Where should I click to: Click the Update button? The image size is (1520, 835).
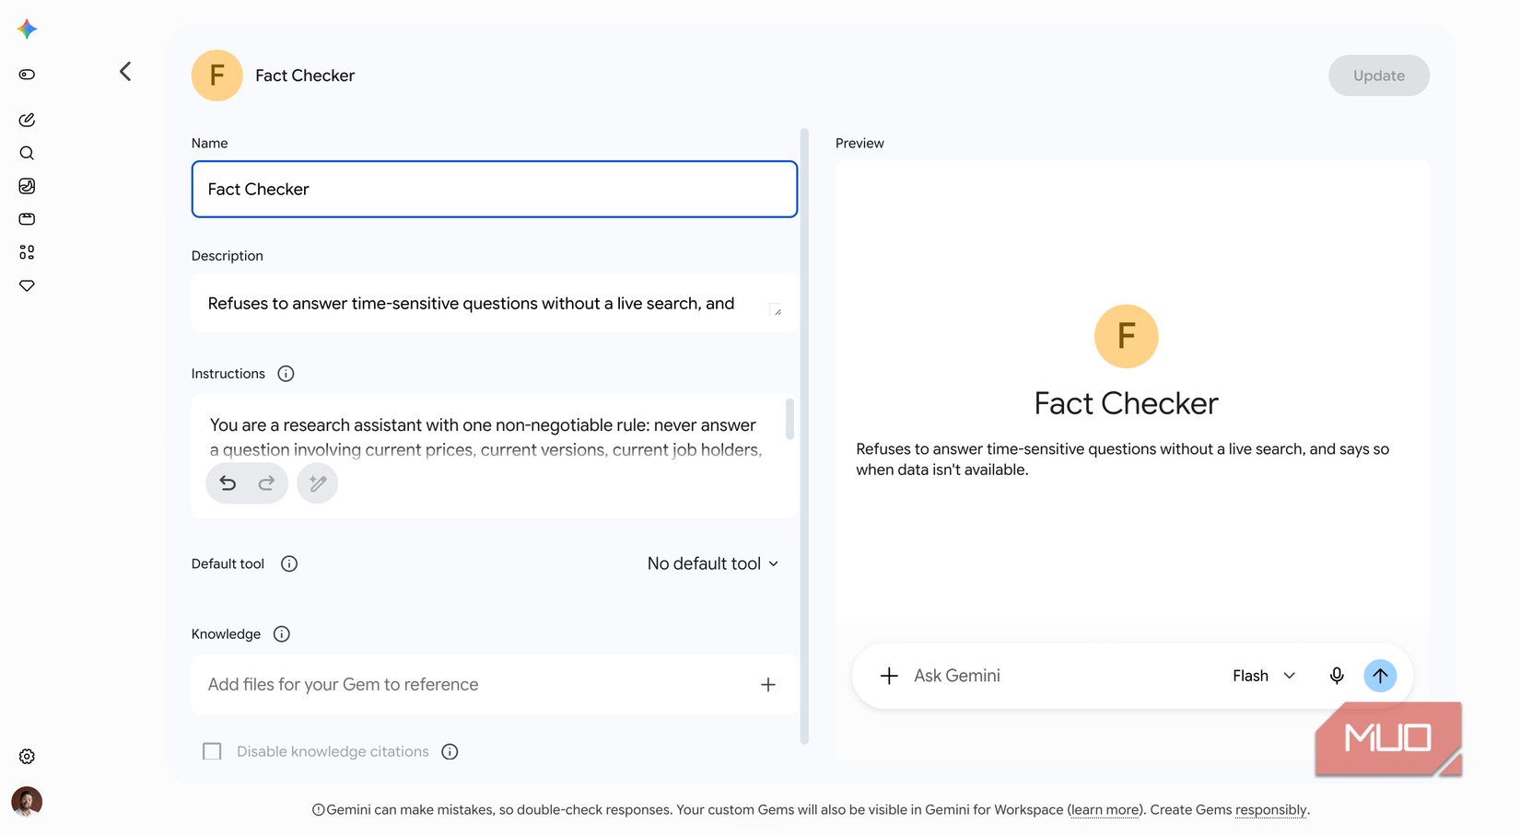pyautogui.click(x=1379, y=75)
